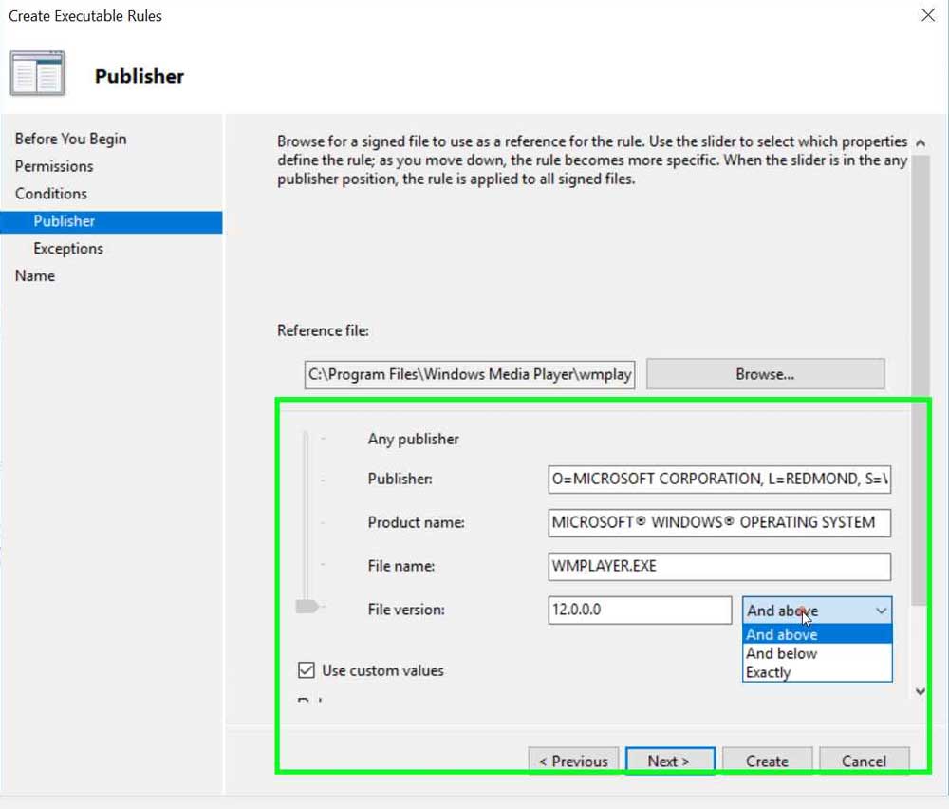This screenshot has width=949, height=809.
Task: Toggle the Use custom values checkbox
Action: tap(307, 670)
